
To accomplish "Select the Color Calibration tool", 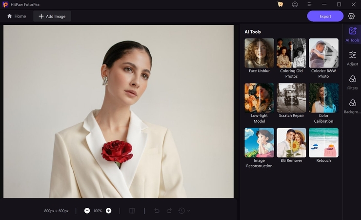I will (x=323, y=103).
